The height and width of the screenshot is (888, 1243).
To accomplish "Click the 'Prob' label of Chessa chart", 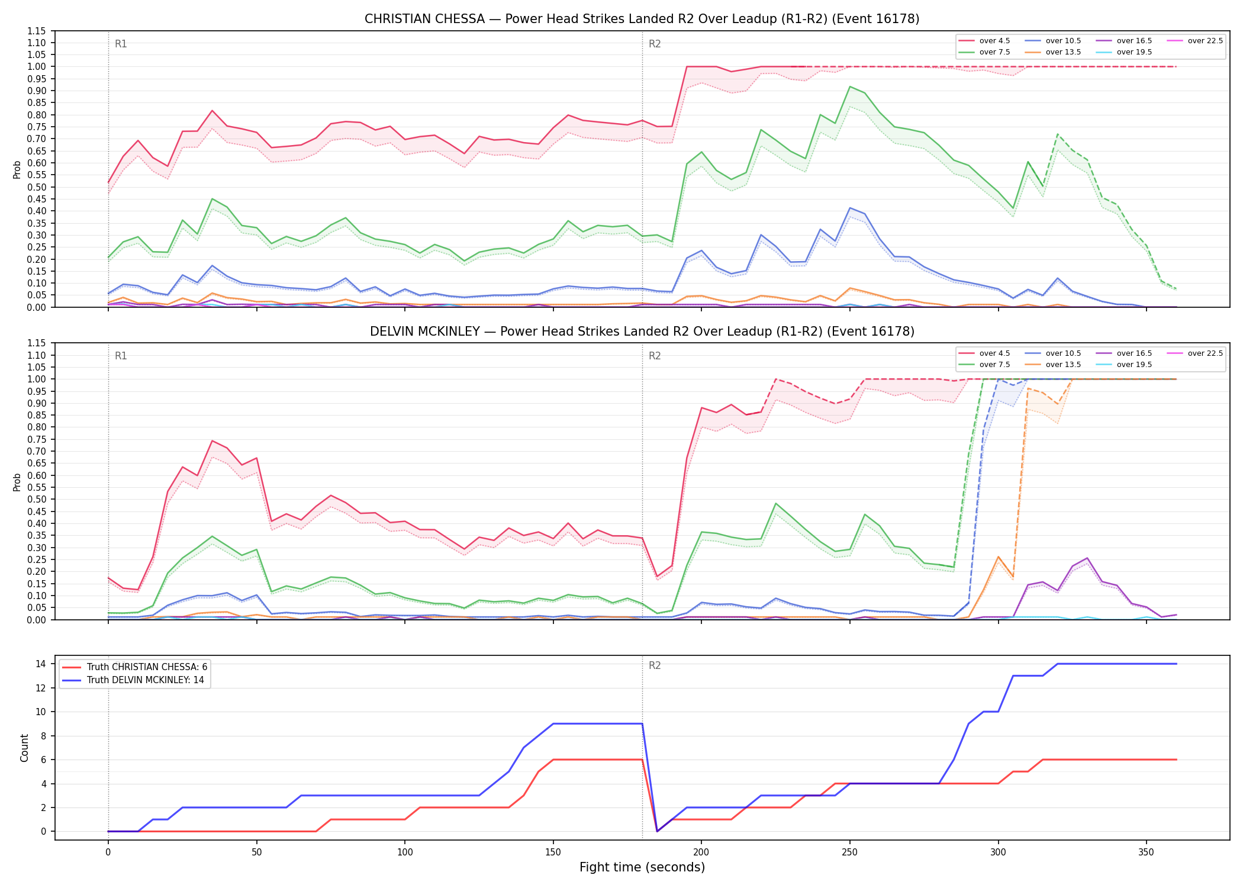I will click(17, 169).
